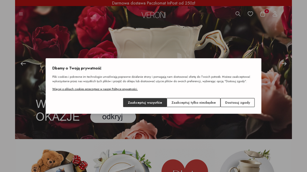Accept all cookies with Zaakceptuj wszystkie
307x172 pixels.
pos(145,102)
